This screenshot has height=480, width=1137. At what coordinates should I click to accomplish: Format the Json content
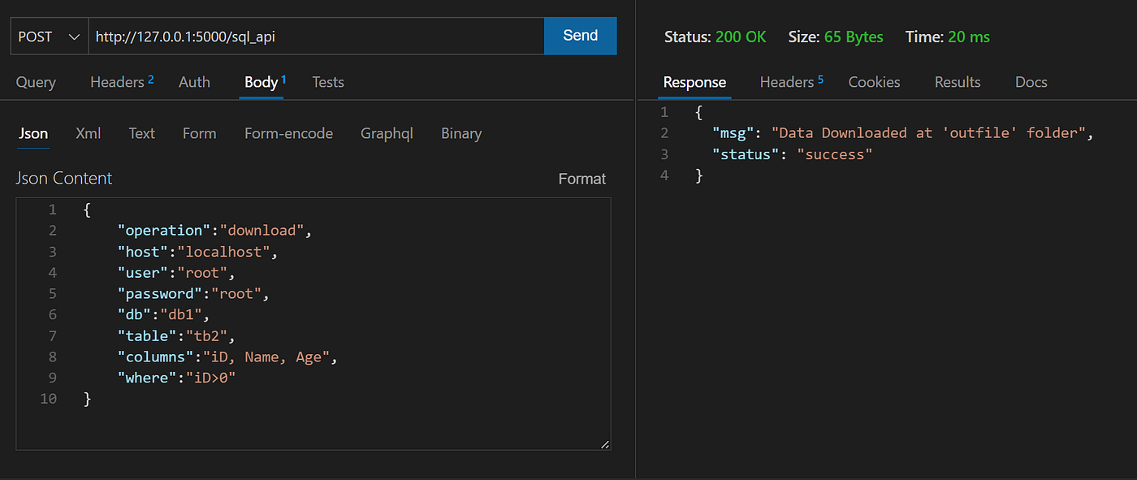581,179
